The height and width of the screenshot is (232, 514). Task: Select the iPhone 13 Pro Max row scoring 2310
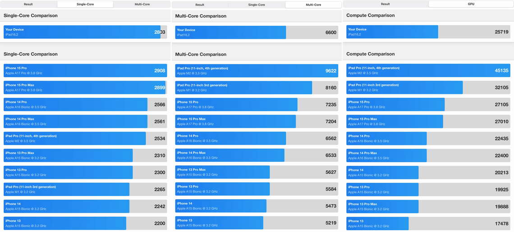point(85,155)
